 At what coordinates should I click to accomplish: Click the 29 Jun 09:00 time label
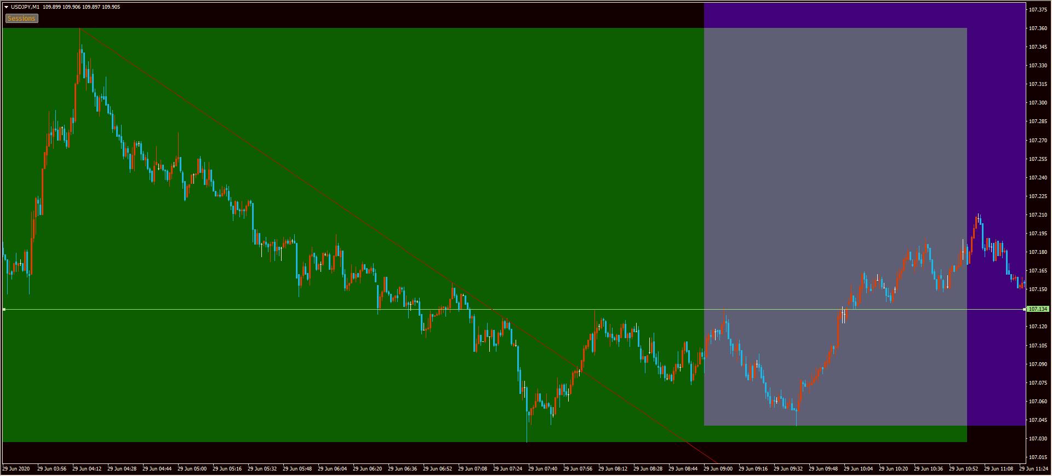(x=718, y=469)
